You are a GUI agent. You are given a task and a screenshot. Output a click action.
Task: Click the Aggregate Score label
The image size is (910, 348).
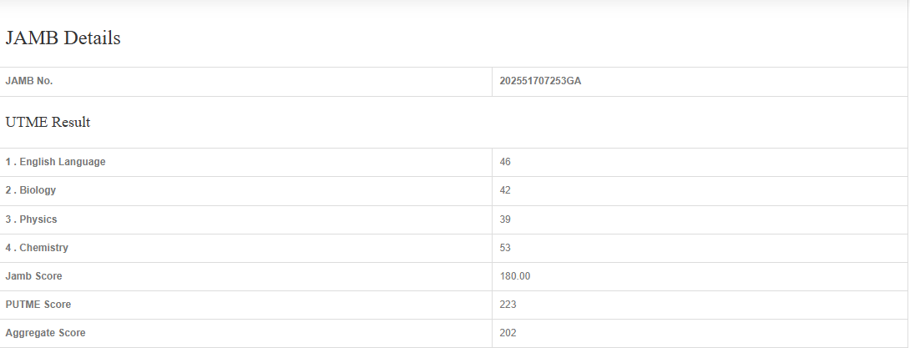[x=45, y=333]
